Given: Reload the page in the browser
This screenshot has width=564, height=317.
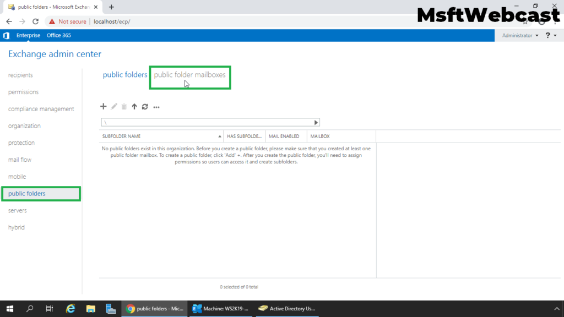Looking at the screenshot, I should point(35,21).
